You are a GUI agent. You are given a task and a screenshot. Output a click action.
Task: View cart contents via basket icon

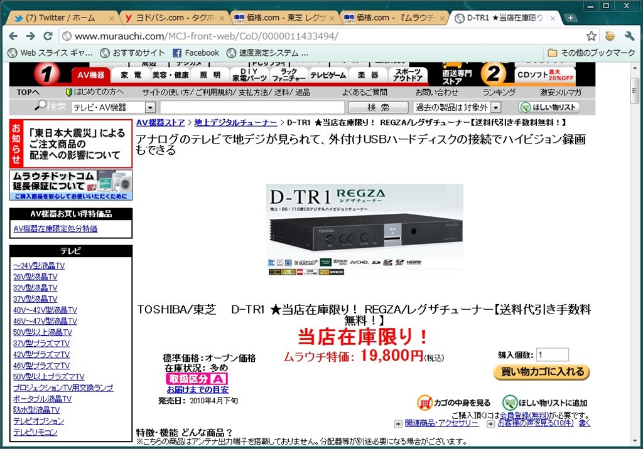425,403
